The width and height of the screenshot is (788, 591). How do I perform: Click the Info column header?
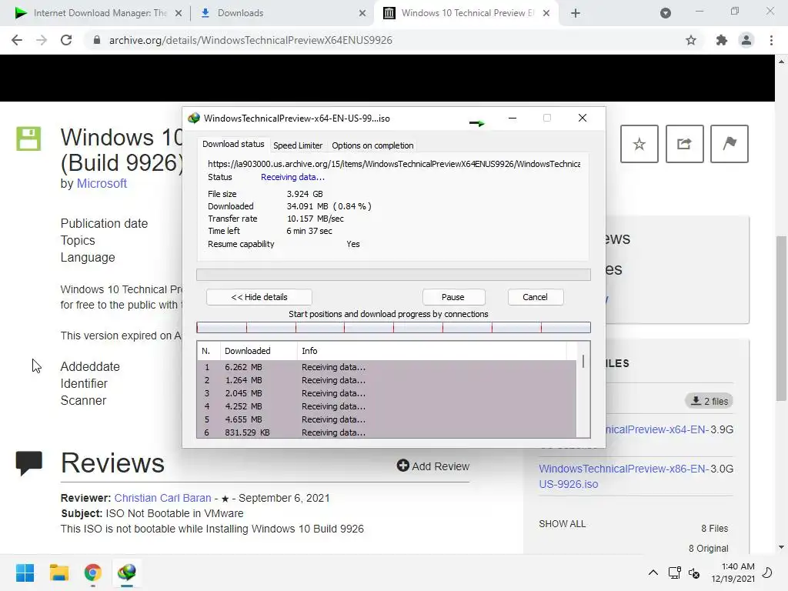pyautogui.click(x=432, y=351)
